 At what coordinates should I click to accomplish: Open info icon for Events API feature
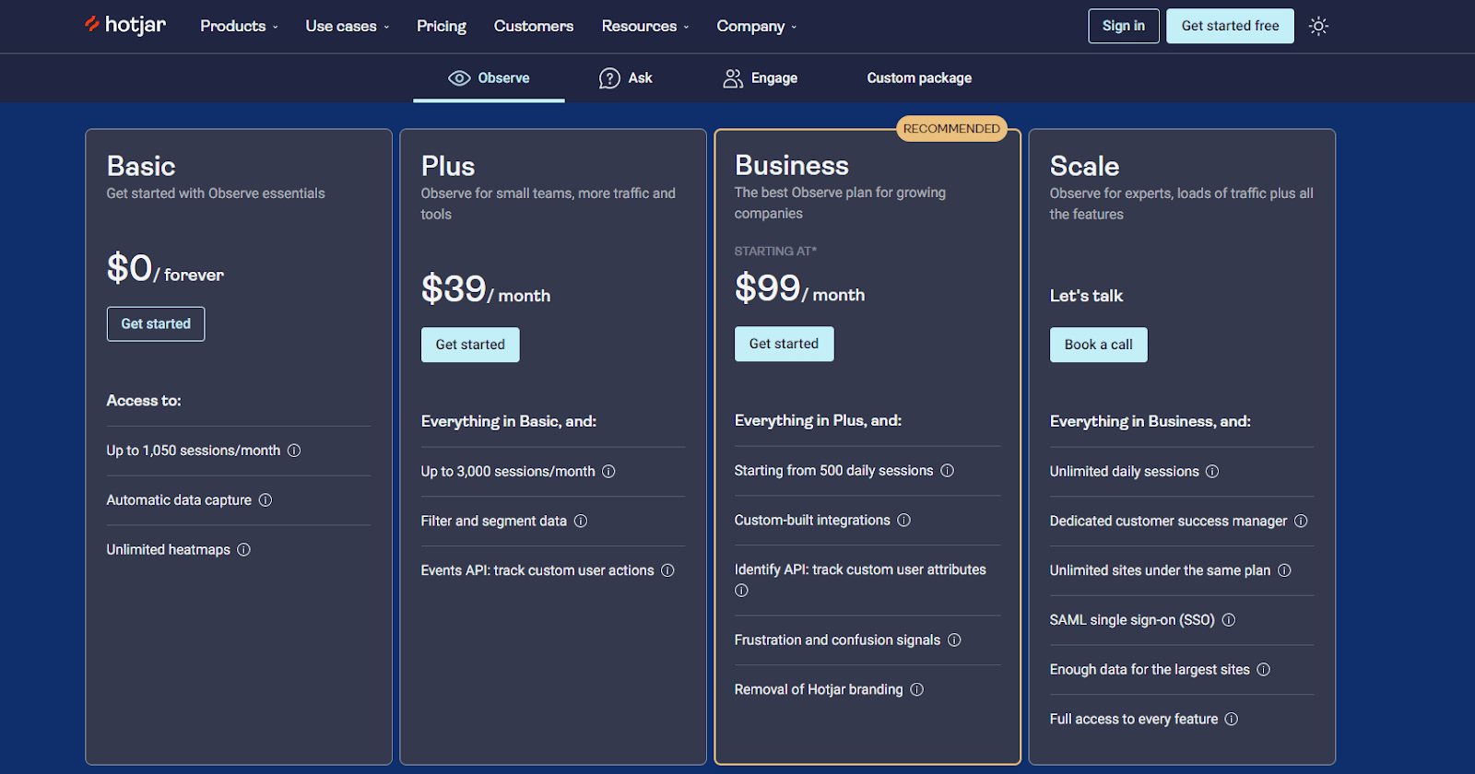click(667, 571)
